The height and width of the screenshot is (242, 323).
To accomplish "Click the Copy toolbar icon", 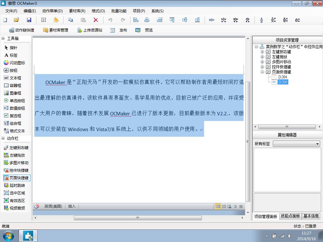I will [x=70, y=20].
